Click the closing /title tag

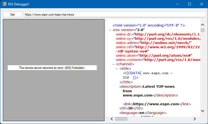click(x=126, y=82)
